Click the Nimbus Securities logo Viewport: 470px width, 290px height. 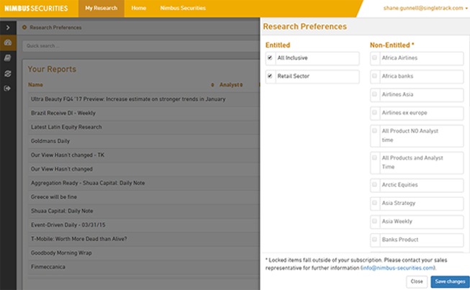[x=35, y=9]
